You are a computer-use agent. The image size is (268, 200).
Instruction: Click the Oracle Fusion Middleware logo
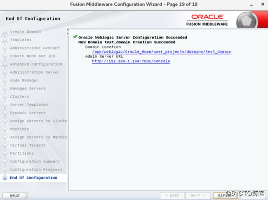(207, 20)
